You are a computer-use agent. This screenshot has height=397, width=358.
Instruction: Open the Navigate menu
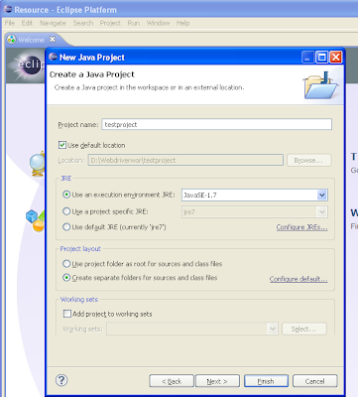[53, 23]
